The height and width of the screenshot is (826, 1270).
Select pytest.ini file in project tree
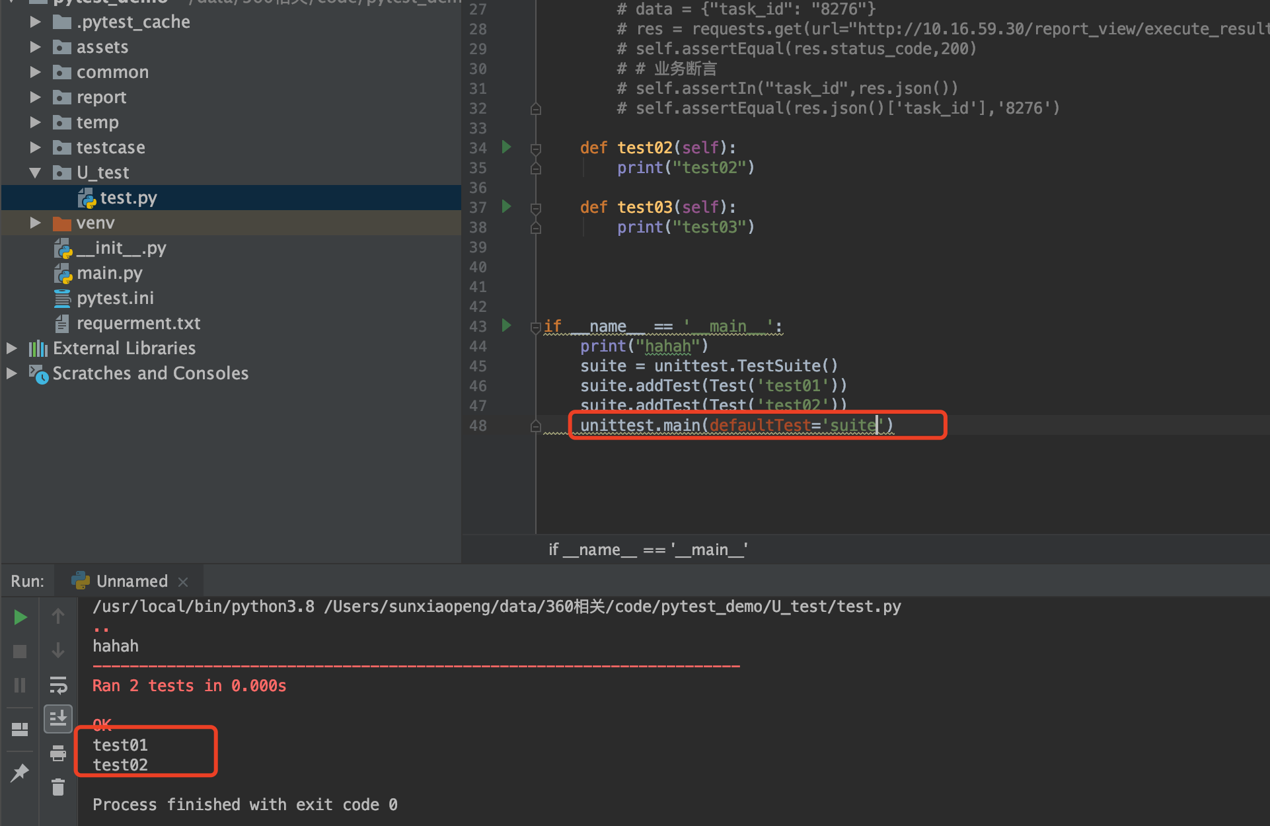tap(115, 298)
